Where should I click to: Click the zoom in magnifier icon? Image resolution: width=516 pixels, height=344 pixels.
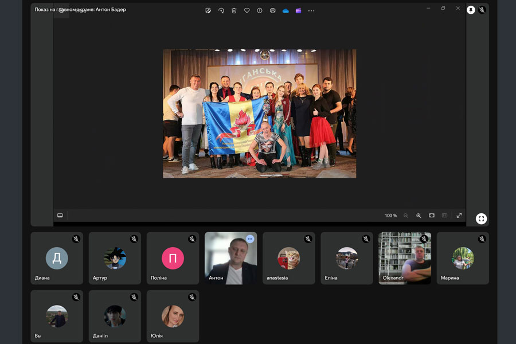(x=419, y=216)
